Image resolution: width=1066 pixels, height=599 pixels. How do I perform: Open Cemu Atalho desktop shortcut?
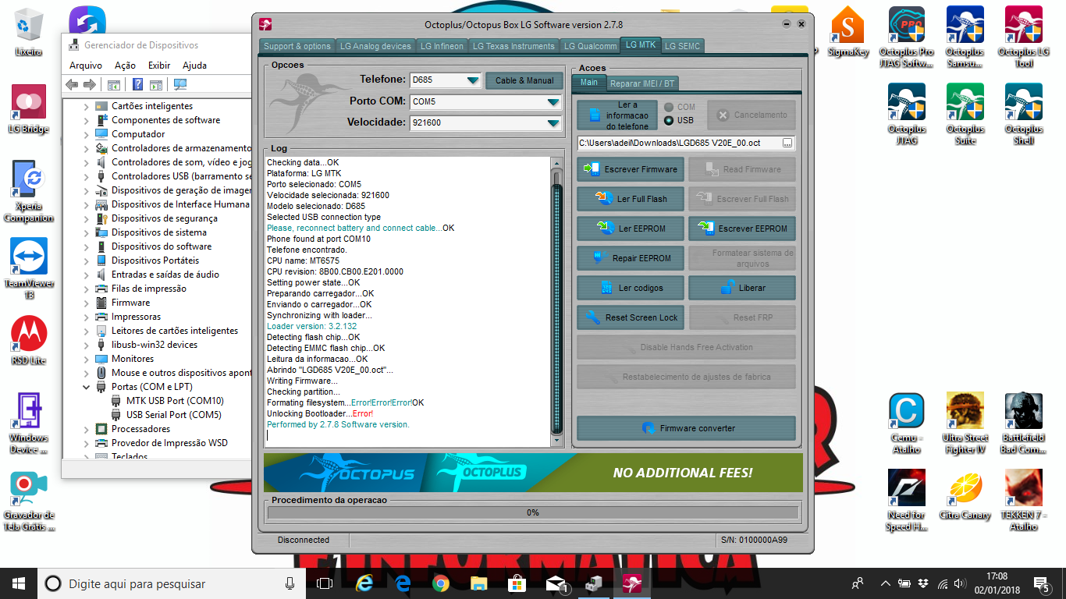pyautogui.click(x=907, y=424)
